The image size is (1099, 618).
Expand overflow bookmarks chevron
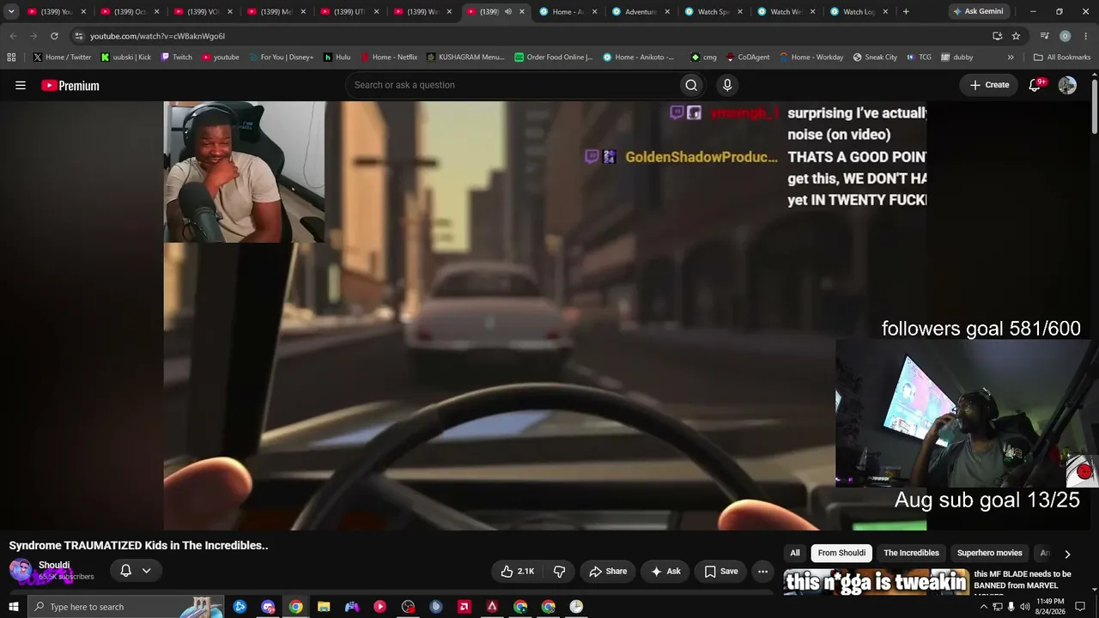point(1011,57)
